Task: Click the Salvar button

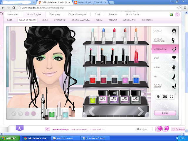Action: click(x=165, y=113)
